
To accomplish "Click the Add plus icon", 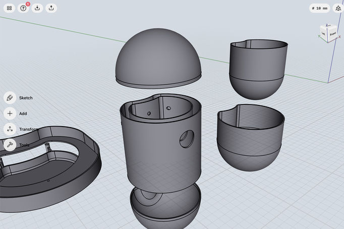I will [10, 113].
